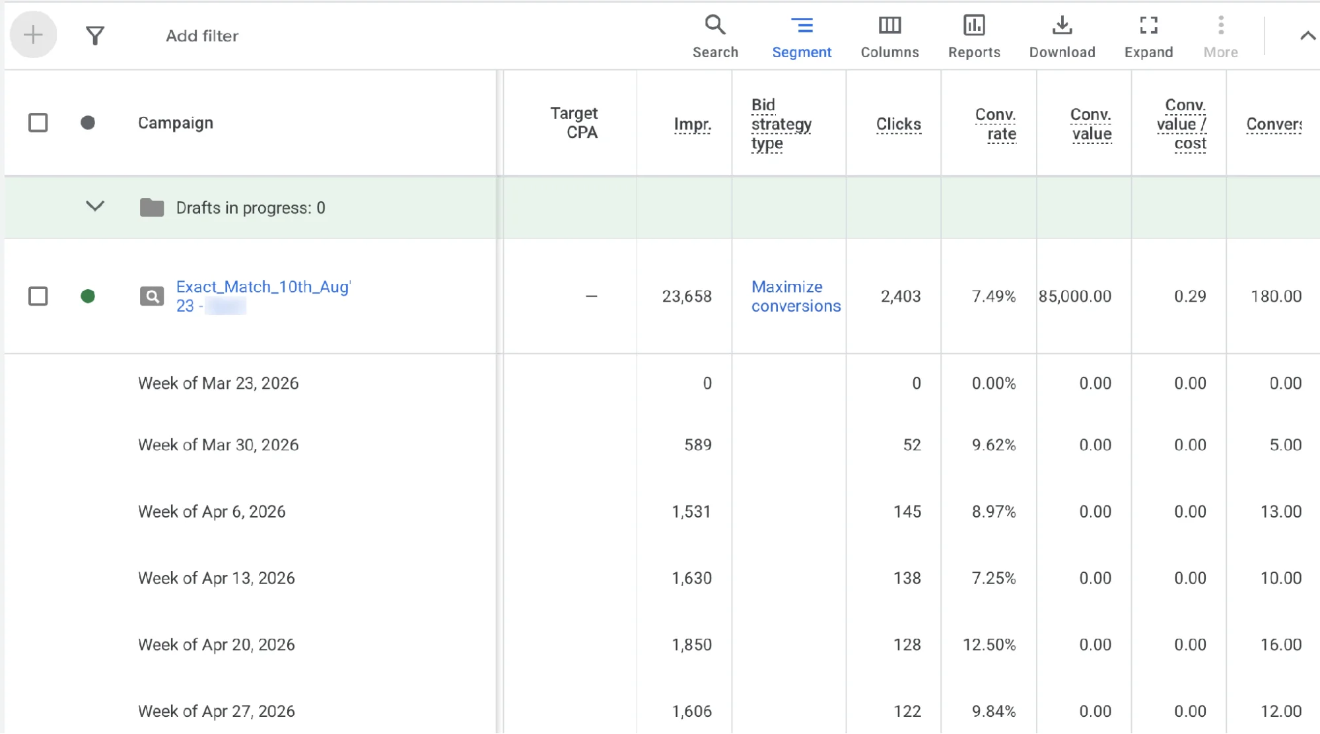Click impressions 1,850 for Apr 20 week
1320x734 pixels.
691,645
